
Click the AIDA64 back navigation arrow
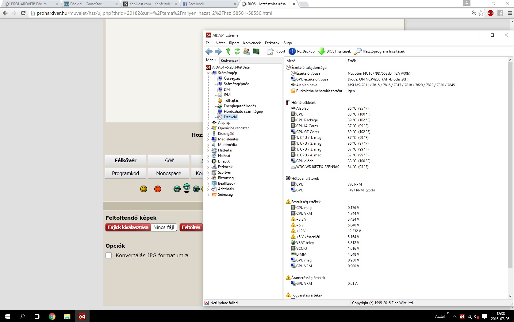coord(209,51)
